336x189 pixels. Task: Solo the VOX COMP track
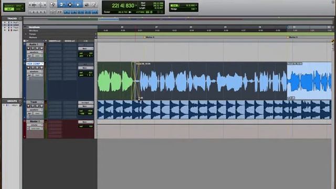[37, 68]
